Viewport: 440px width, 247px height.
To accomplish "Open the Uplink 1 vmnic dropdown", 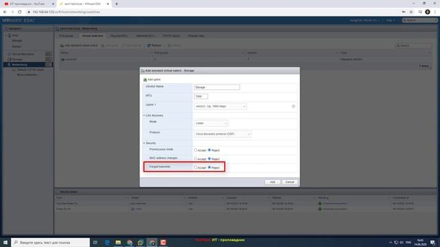I will point(220,106).
